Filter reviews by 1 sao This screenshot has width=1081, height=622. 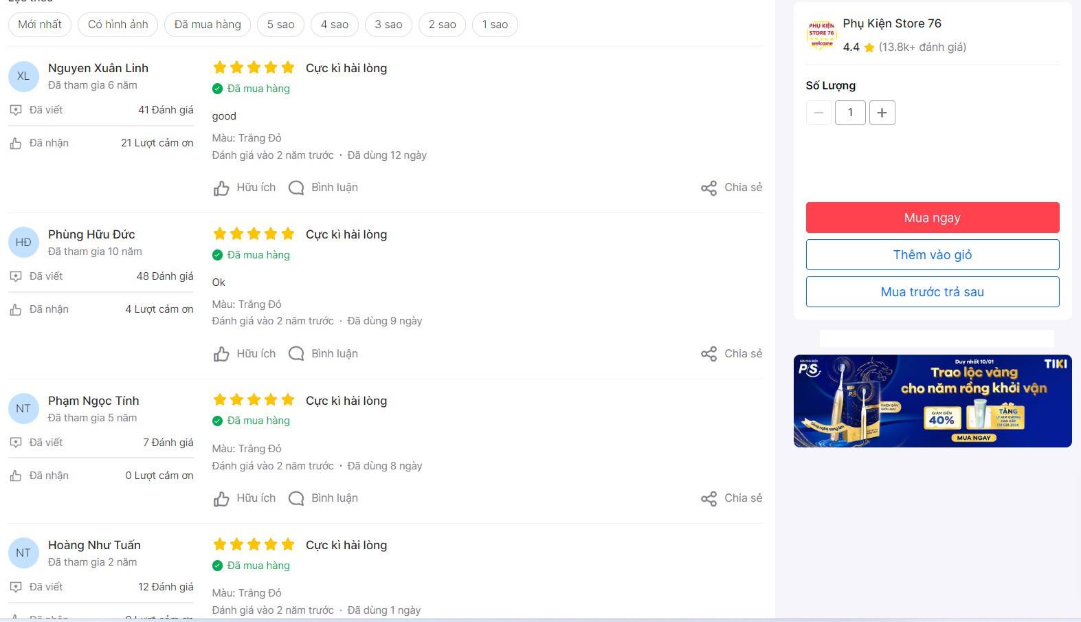495,25
